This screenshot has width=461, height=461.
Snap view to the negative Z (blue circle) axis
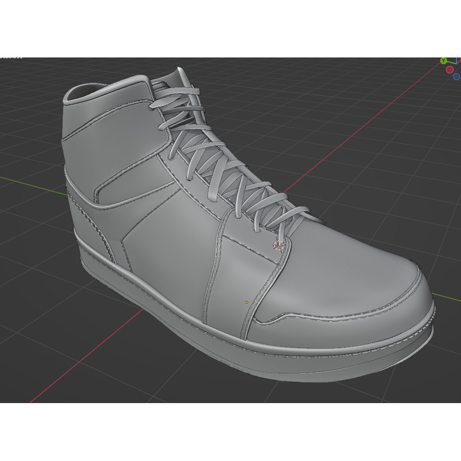coord(456,77)
